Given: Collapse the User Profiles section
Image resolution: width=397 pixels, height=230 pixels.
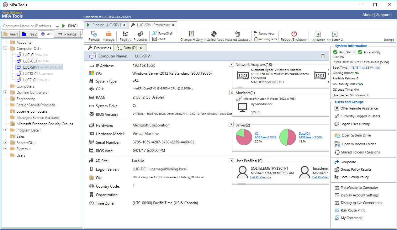Looking at the screenshot, I should (231, 161).
